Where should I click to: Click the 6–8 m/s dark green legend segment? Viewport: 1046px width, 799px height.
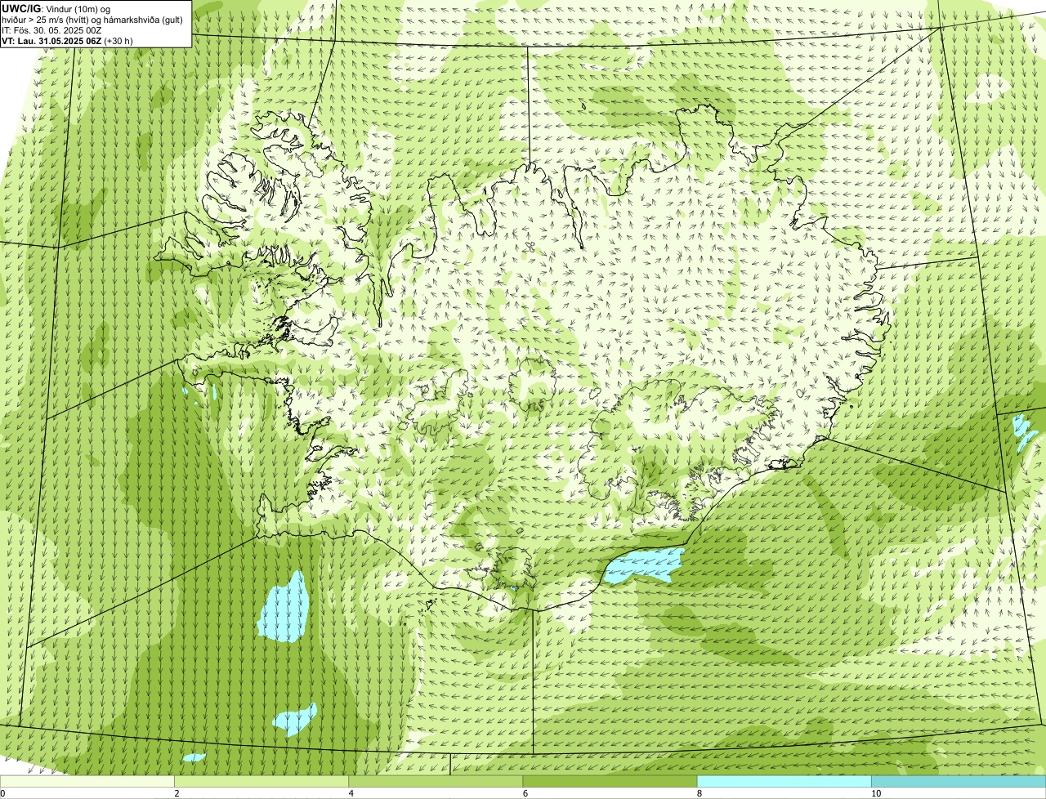coord(610,782)
